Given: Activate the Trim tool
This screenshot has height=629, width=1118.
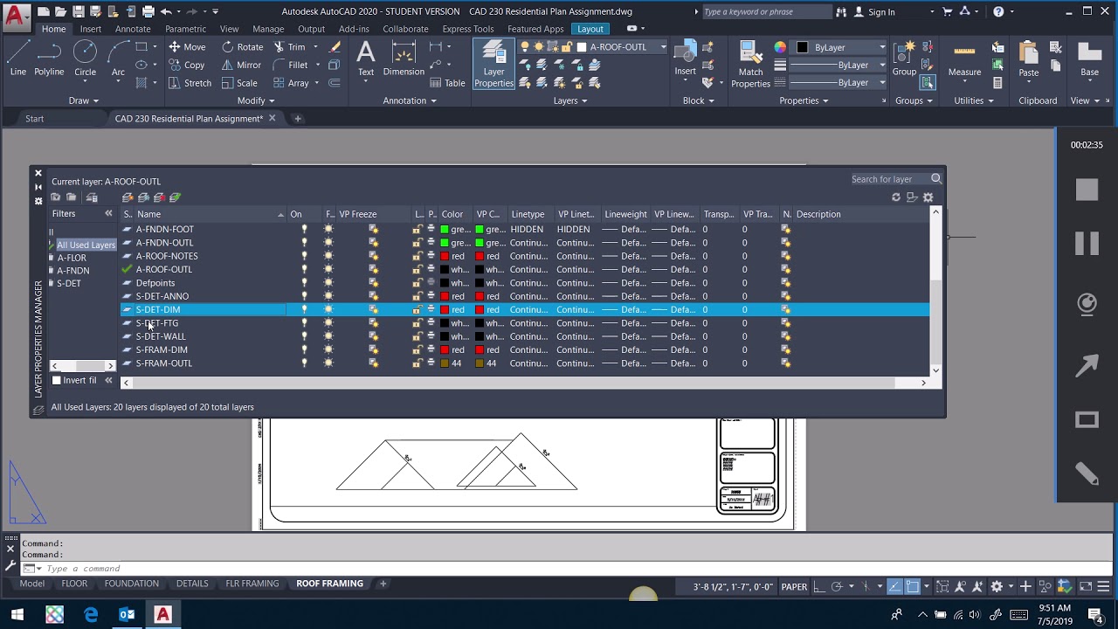Looking at the screenshot, I should click(289, 47).
